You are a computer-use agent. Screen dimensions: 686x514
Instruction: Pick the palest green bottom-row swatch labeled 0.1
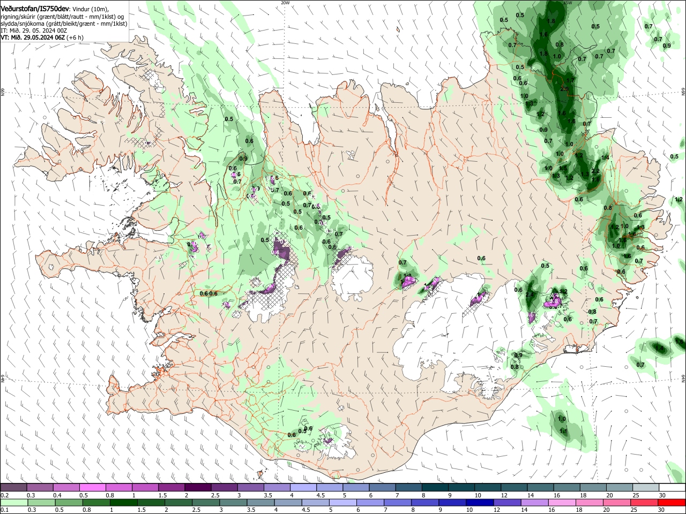point(14,502)
